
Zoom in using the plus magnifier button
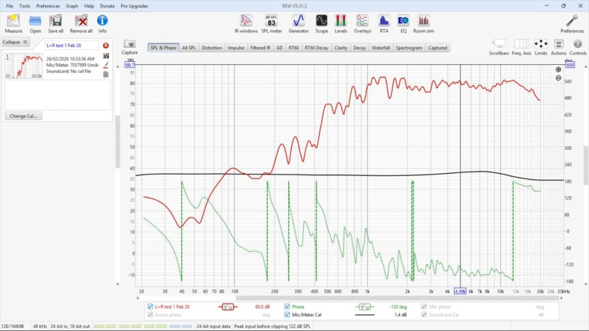tap(558, 69)
